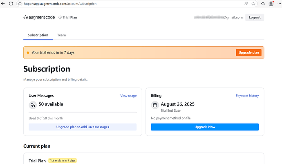
Task: Click the billing calendar icon
Action: 155,105
